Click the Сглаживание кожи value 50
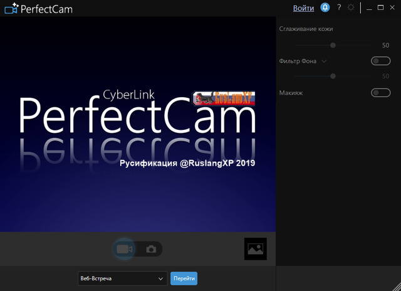The height and width of the screenshot is (291, 401). point(385,45)
